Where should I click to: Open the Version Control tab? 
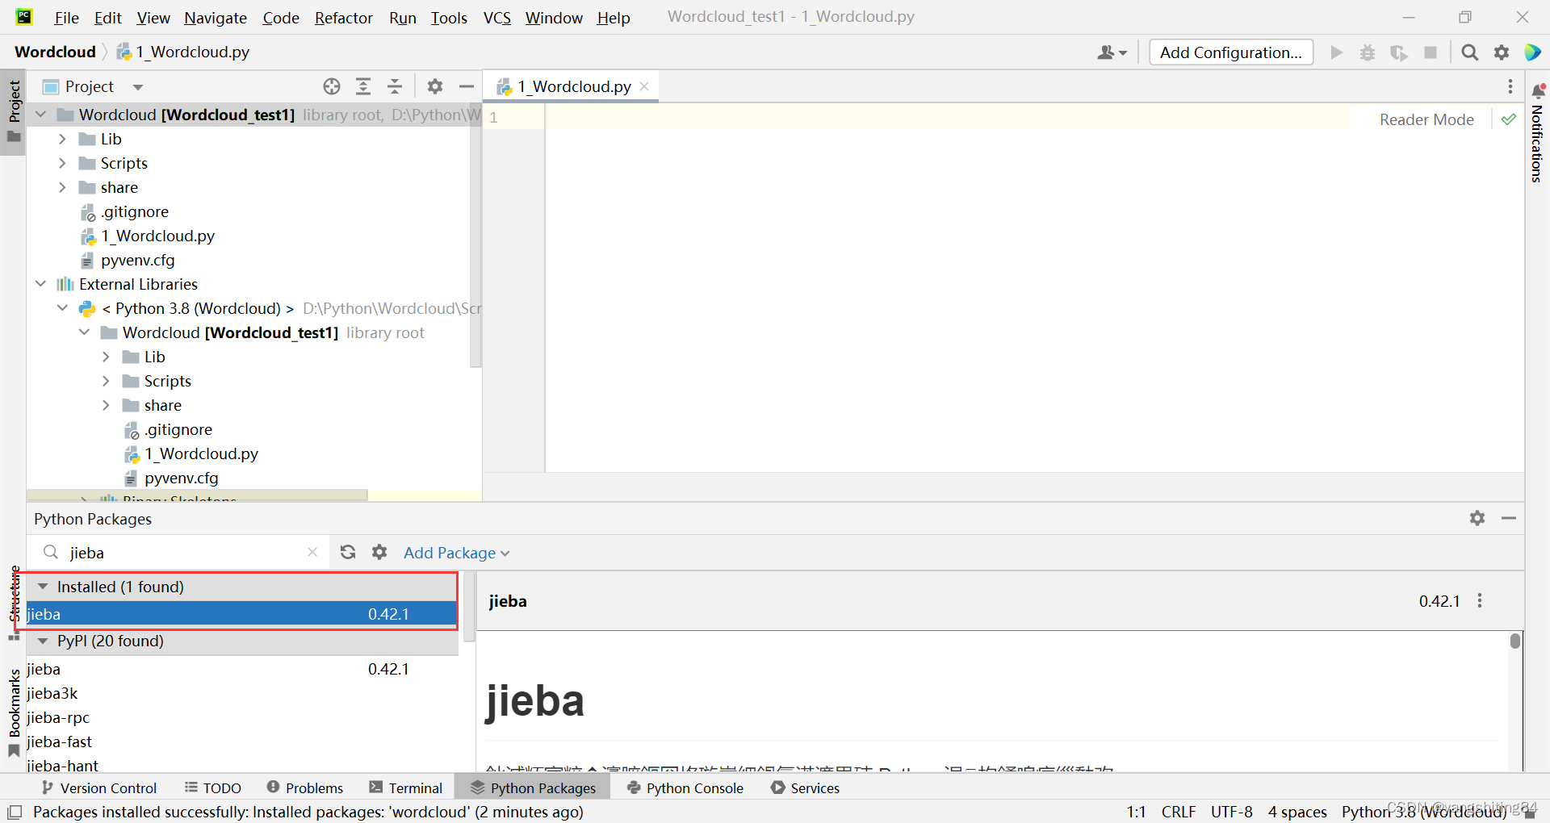pos(99,787)
